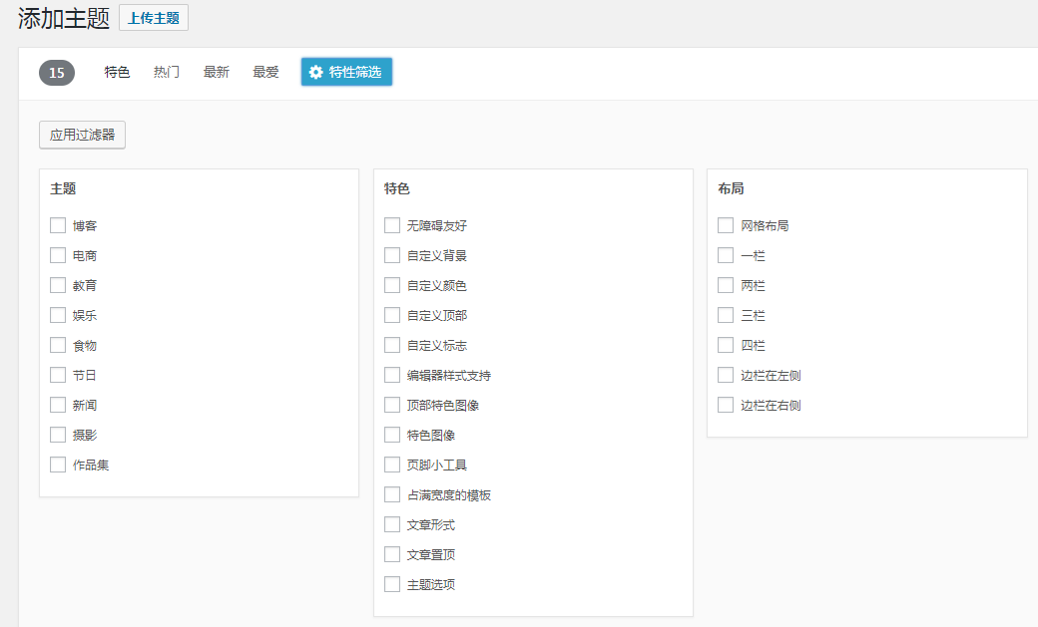Viewport: 1038px width, 627px height.
Task: Check the 文章置顶 option
Action: 392,554
